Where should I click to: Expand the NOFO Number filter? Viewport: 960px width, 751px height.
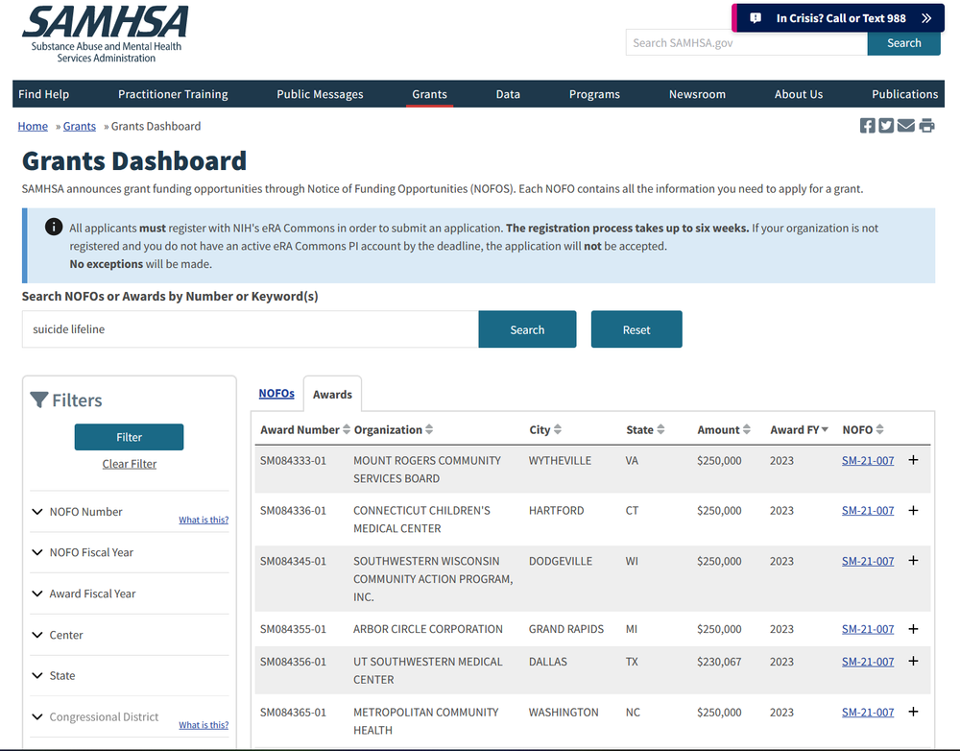[x=77, y=512]
